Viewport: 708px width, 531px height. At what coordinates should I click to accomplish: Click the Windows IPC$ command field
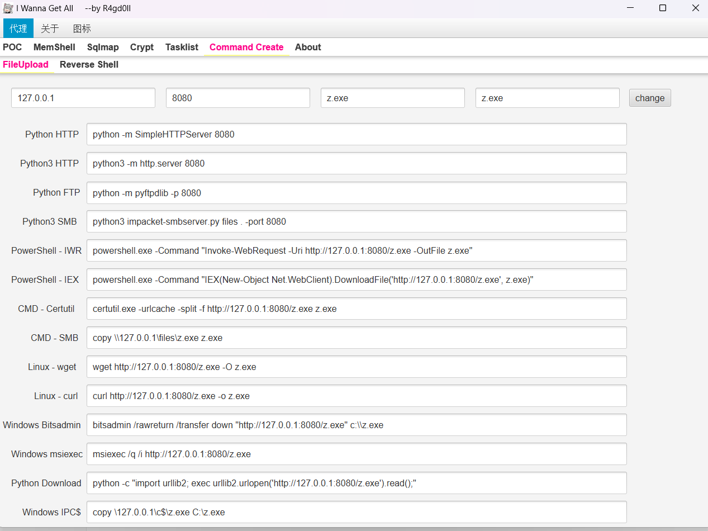[357, 512]
